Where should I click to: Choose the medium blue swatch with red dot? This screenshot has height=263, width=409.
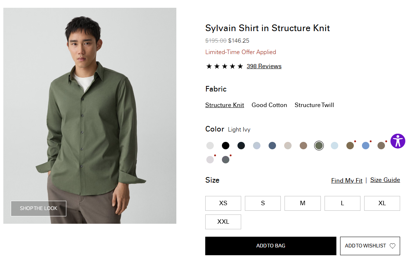[x=366, y=146]
